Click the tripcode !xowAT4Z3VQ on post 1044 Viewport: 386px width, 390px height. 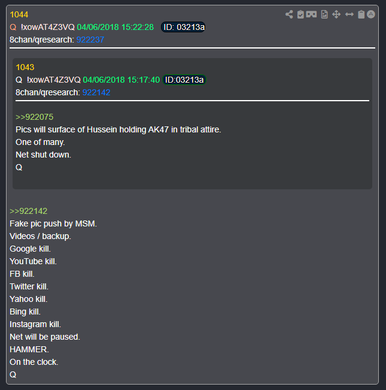click(x=48, y=27)
